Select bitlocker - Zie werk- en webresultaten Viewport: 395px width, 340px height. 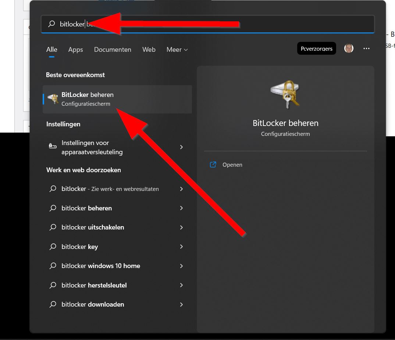(117, 189)
